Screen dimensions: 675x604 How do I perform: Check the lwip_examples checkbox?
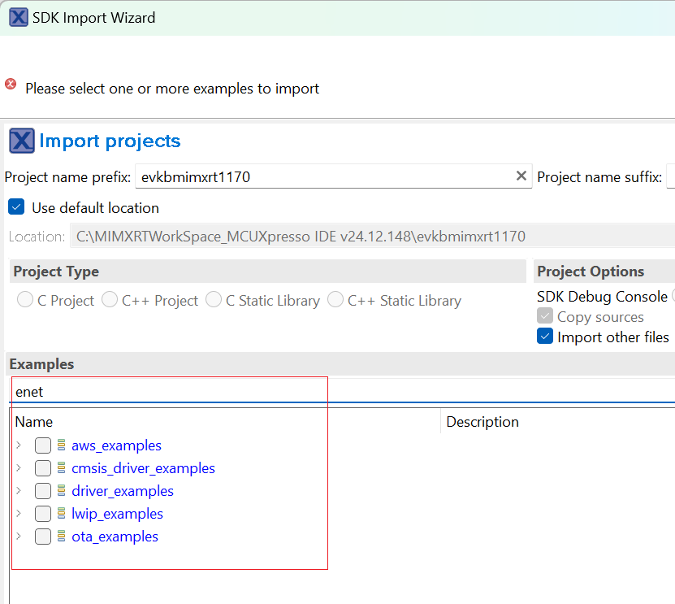coord(43,514)
